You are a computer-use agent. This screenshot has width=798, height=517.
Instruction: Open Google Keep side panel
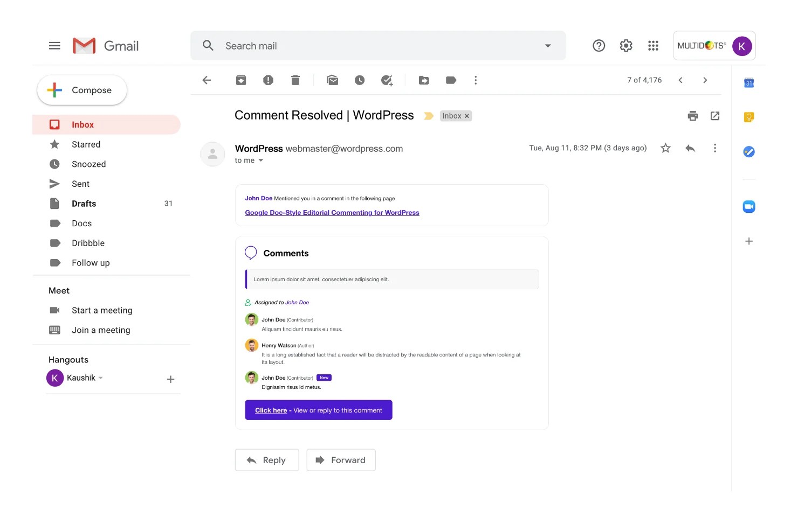(749, 117)
